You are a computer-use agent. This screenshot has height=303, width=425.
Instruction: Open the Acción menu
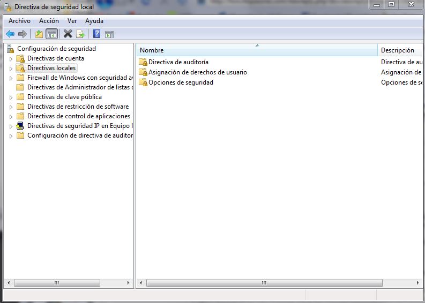[x=49, y=21]
